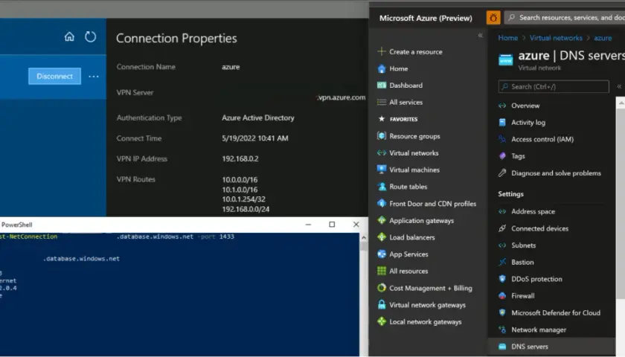
Task: Maximize the PowerShell window
Action: pos(332,225)
